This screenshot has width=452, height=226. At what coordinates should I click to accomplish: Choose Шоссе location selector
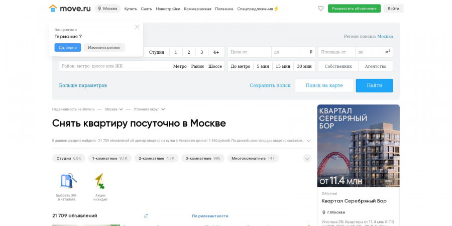pyautogui.click(x=215, y=66)
